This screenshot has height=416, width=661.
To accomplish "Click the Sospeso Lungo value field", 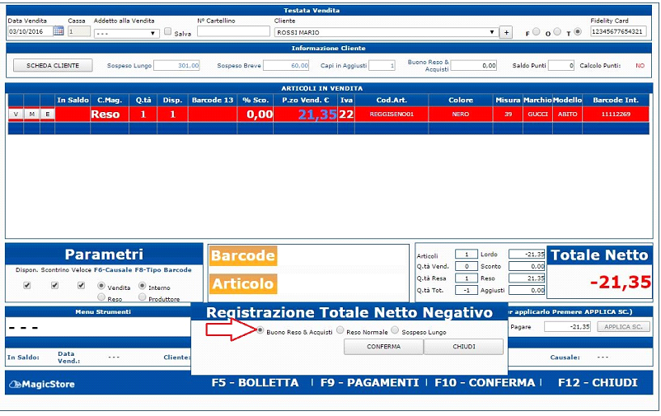I will click(x=176, y=65).
